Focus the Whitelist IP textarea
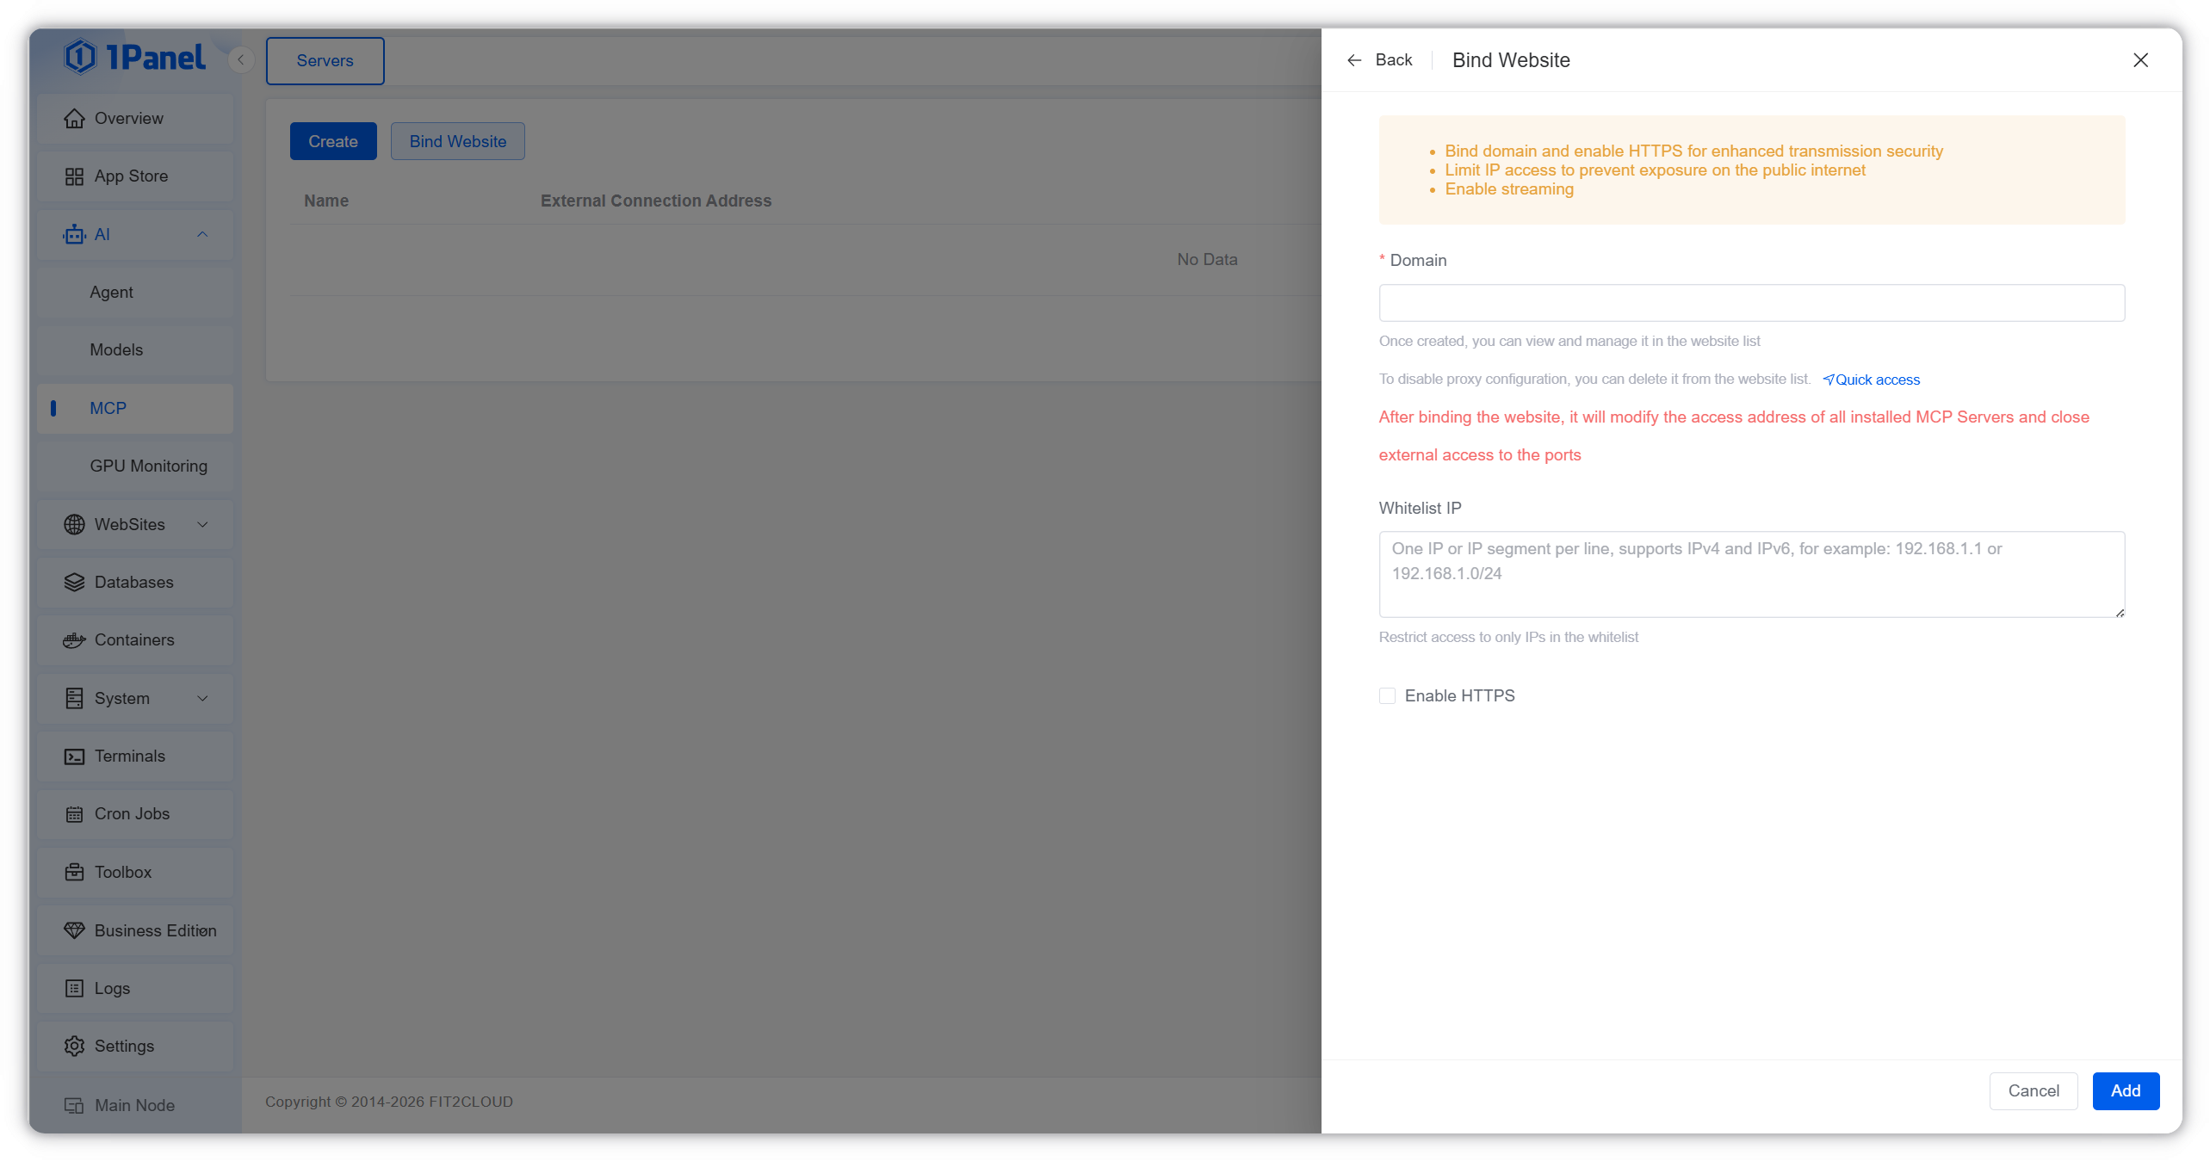The width and height of the screenshot is (2210, 1161). tap(1752, 574)
